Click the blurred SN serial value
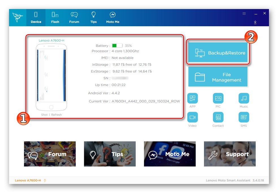Screen dimensions: 278x193 pyautogui.click(x=120, y=78)
